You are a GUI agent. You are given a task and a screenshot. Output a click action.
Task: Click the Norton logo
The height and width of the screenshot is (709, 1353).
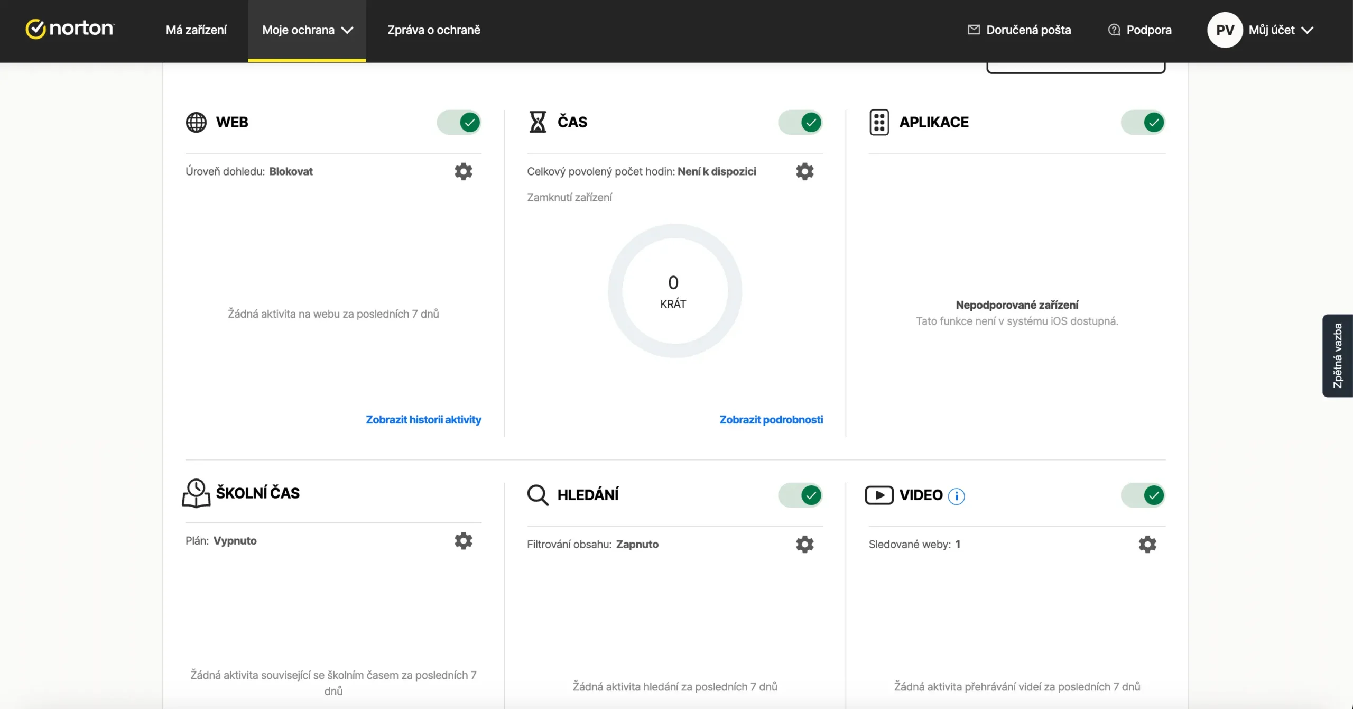(70, 29)
